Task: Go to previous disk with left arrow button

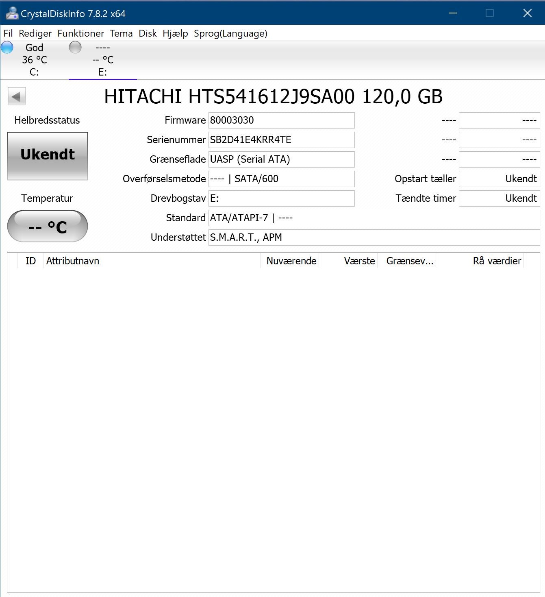Action: coord(17,96)
